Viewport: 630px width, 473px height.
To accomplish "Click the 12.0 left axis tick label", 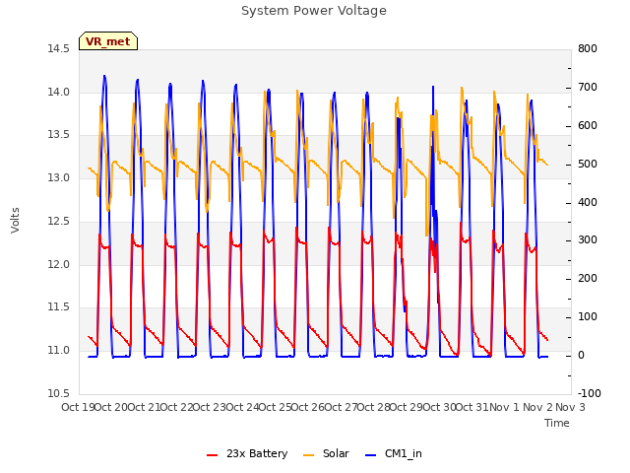I will tap(58, 264).
